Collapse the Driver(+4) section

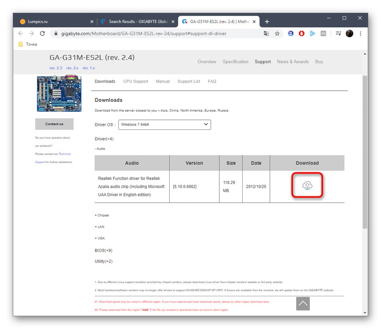pos(104,139)
